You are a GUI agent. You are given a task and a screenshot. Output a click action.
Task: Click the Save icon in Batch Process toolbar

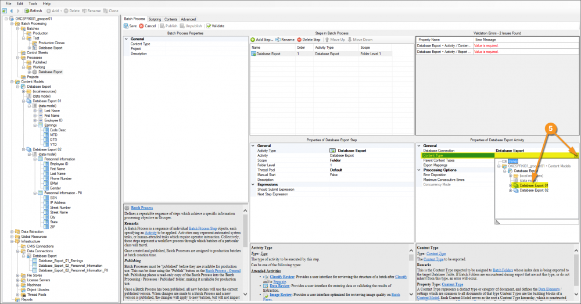point(126,26)
